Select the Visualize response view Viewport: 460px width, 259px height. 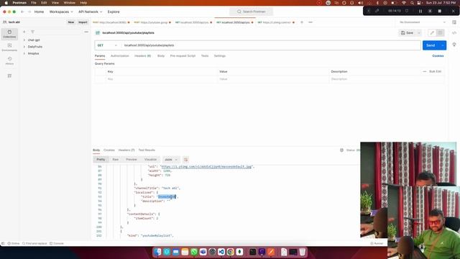pyautogui.click(x=150, y=160)
